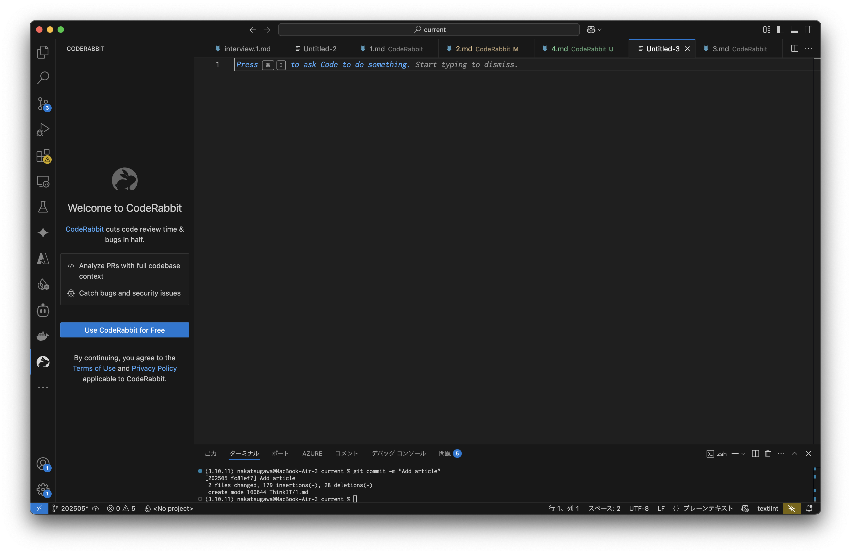Open Run and Debug view
Viewport: 851px width, 554px height.
coord(43,129)
